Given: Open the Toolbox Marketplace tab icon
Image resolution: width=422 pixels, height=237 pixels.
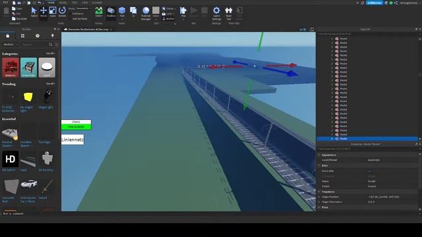Looking at the screenshot, I should click(7, 36).
